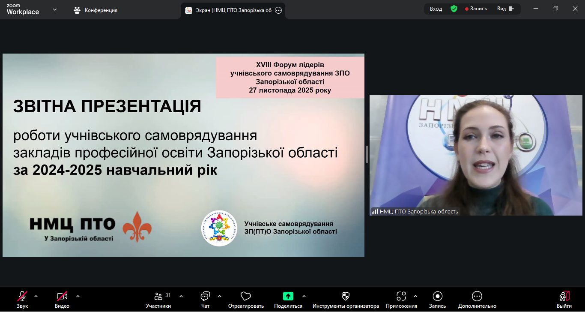Click the Выйти leave meeting icon
Screen dimensions: 585x312
pyautogui.click(x=564, y=296)
